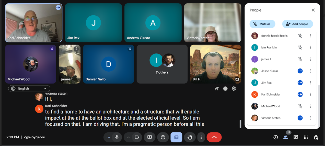Viewport: 325px width, 146px height.
Task: Open more options vertical dots in toolbar
Action: coord(201,137)
